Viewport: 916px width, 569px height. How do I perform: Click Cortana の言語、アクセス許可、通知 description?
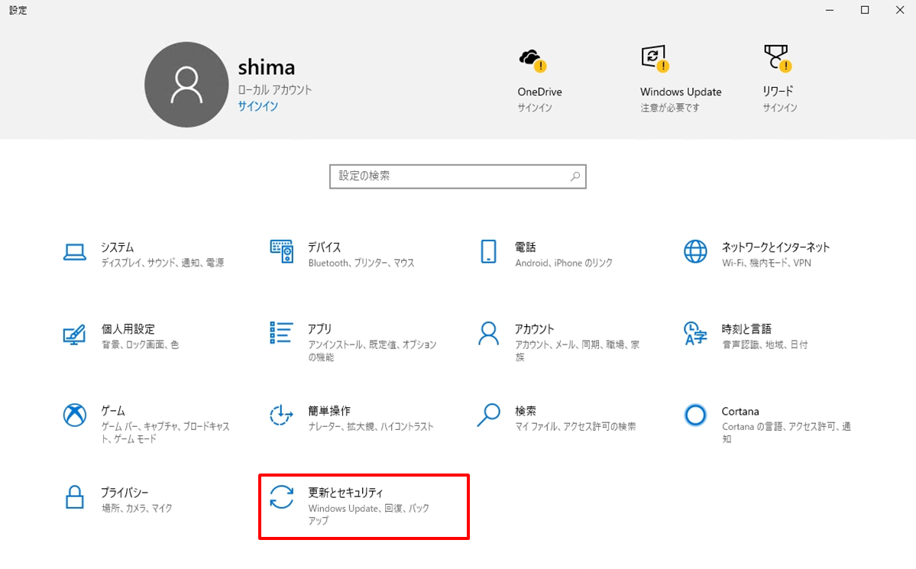pos(786,432)
